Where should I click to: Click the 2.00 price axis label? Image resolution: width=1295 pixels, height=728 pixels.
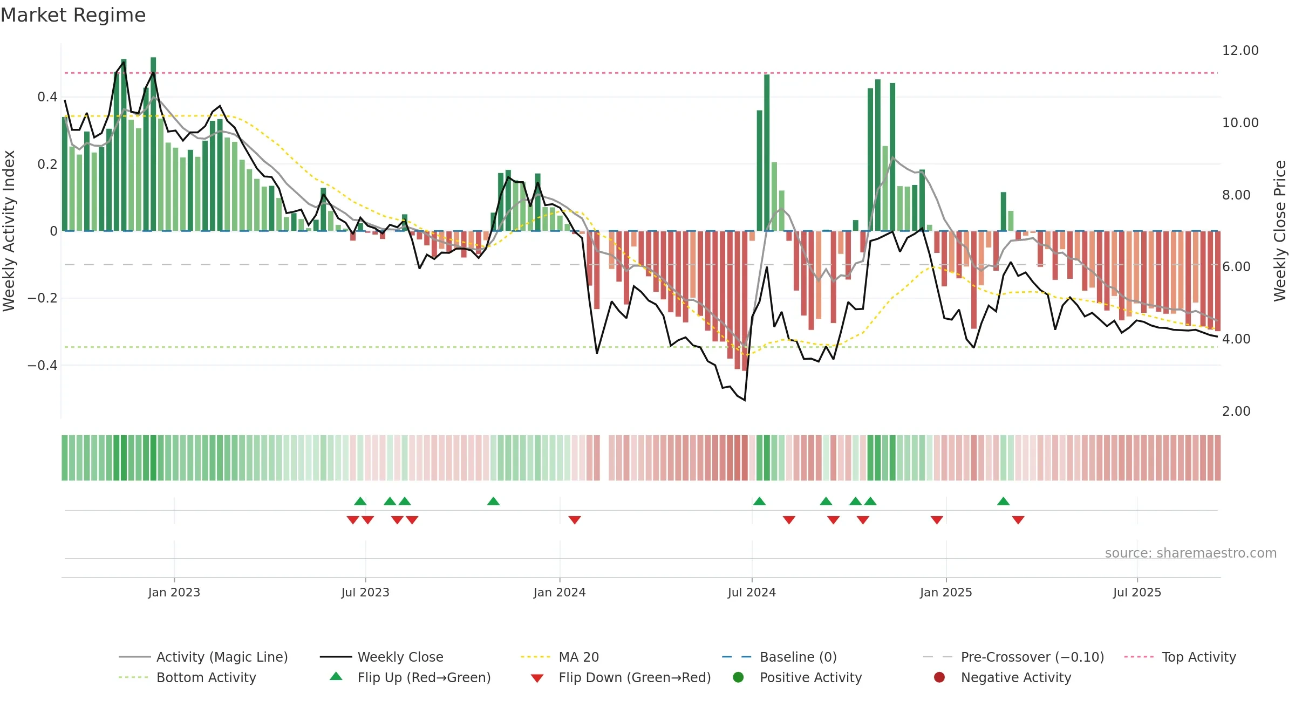point(1236,411)
